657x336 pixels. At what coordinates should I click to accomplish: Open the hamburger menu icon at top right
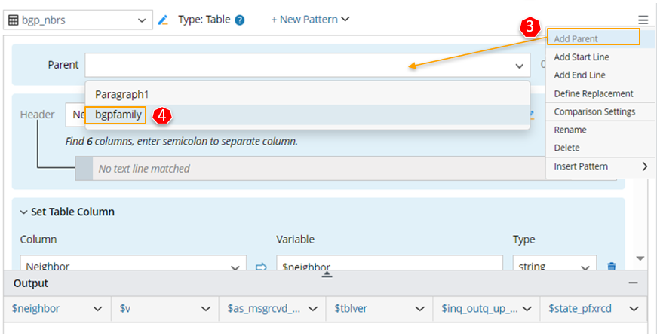pos(642,20)
